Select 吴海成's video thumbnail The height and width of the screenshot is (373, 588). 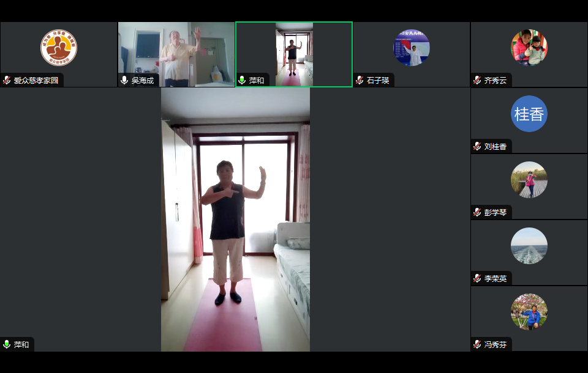pyautogui.click(x=176, y=54)
